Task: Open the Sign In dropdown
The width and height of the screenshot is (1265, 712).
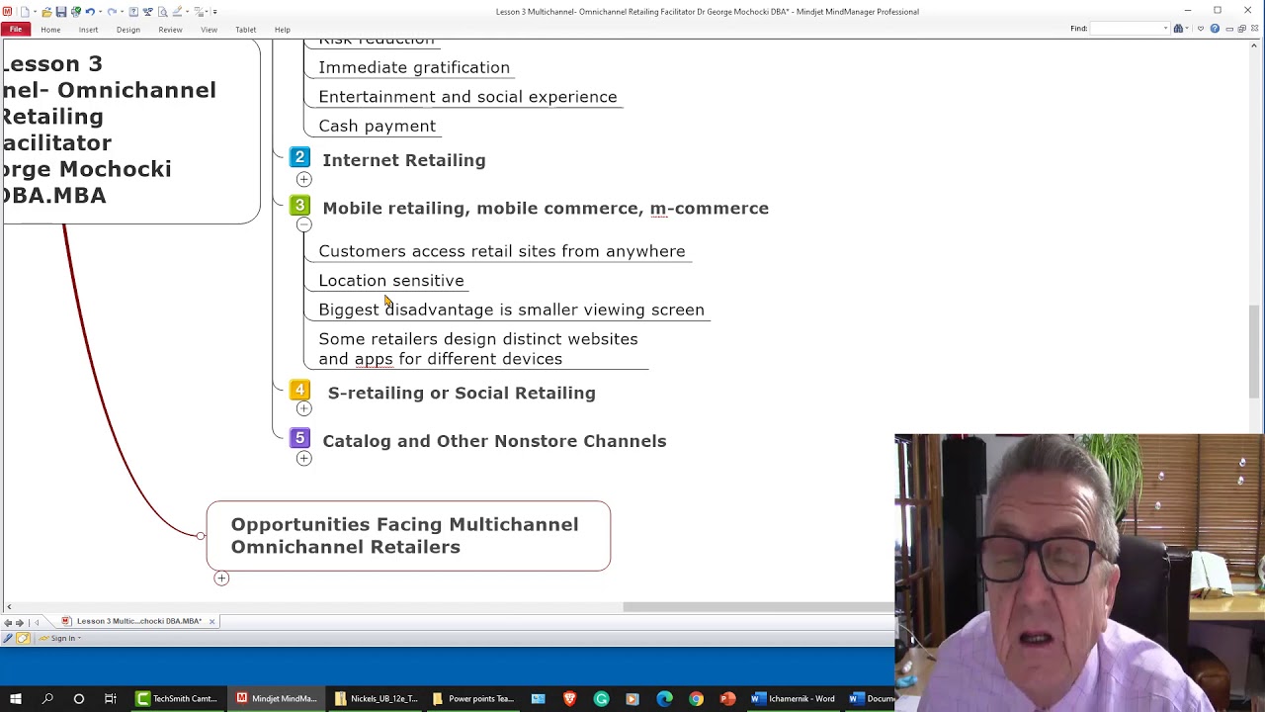Action: click(59, 638)
